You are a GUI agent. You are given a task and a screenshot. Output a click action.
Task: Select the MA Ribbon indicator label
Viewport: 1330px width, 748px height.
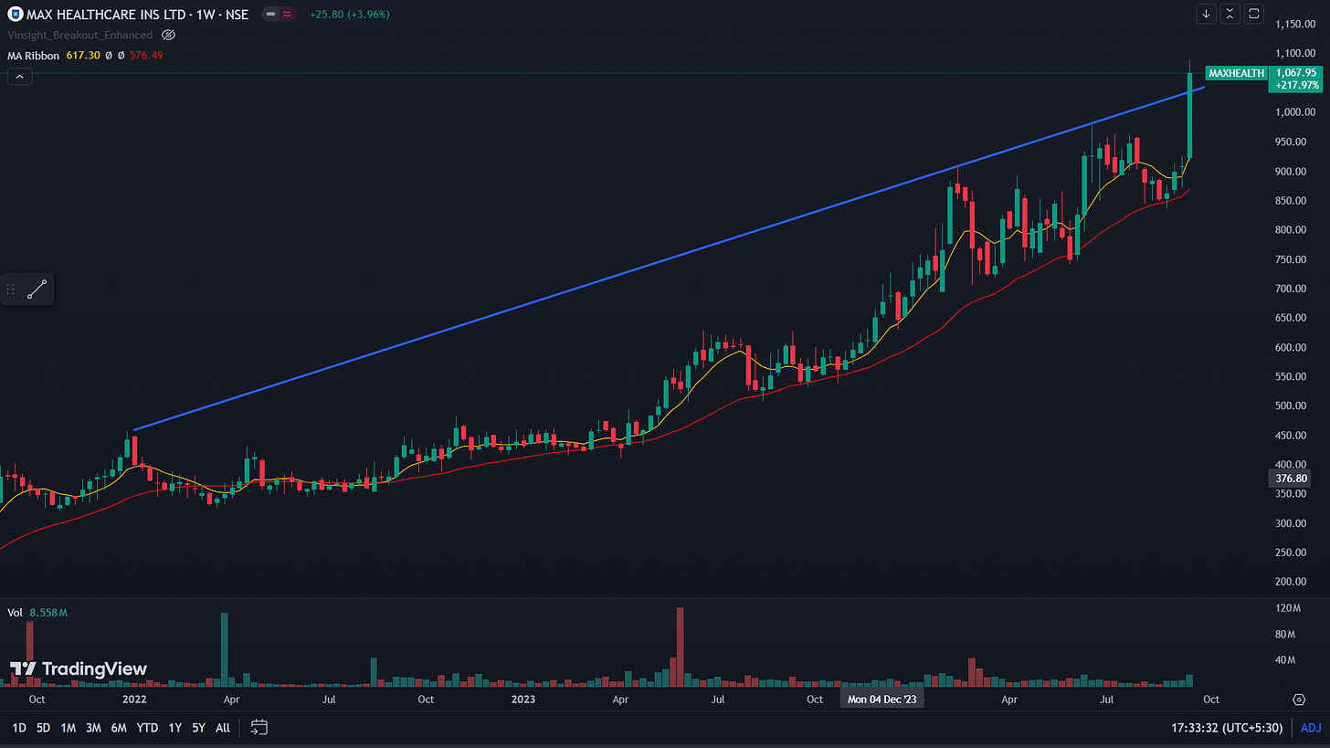[x=34, y=56]
